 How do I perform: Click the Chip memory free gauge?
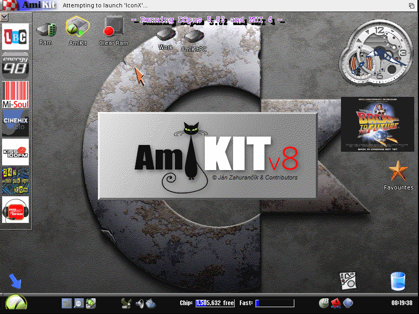(215, 303)
